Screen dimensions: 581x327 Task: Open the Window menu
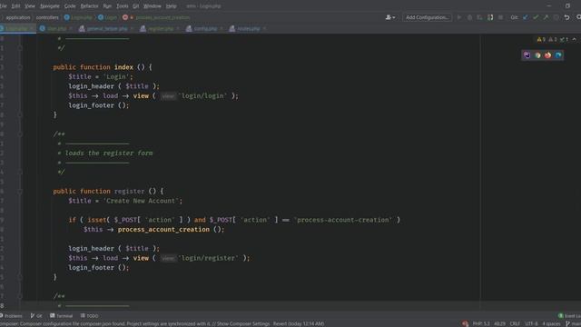[152, 6]
